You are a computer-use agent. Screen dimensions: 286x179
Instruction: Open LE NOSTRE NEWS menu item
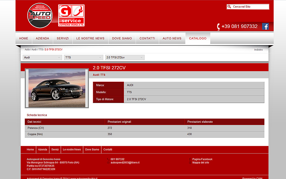91,38
